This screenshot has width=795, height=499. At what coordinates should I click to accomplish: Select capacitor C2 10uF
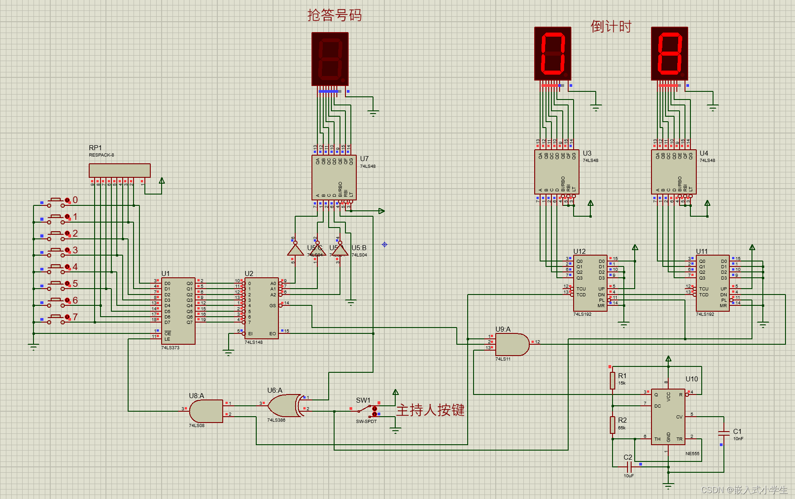(629, 466)
